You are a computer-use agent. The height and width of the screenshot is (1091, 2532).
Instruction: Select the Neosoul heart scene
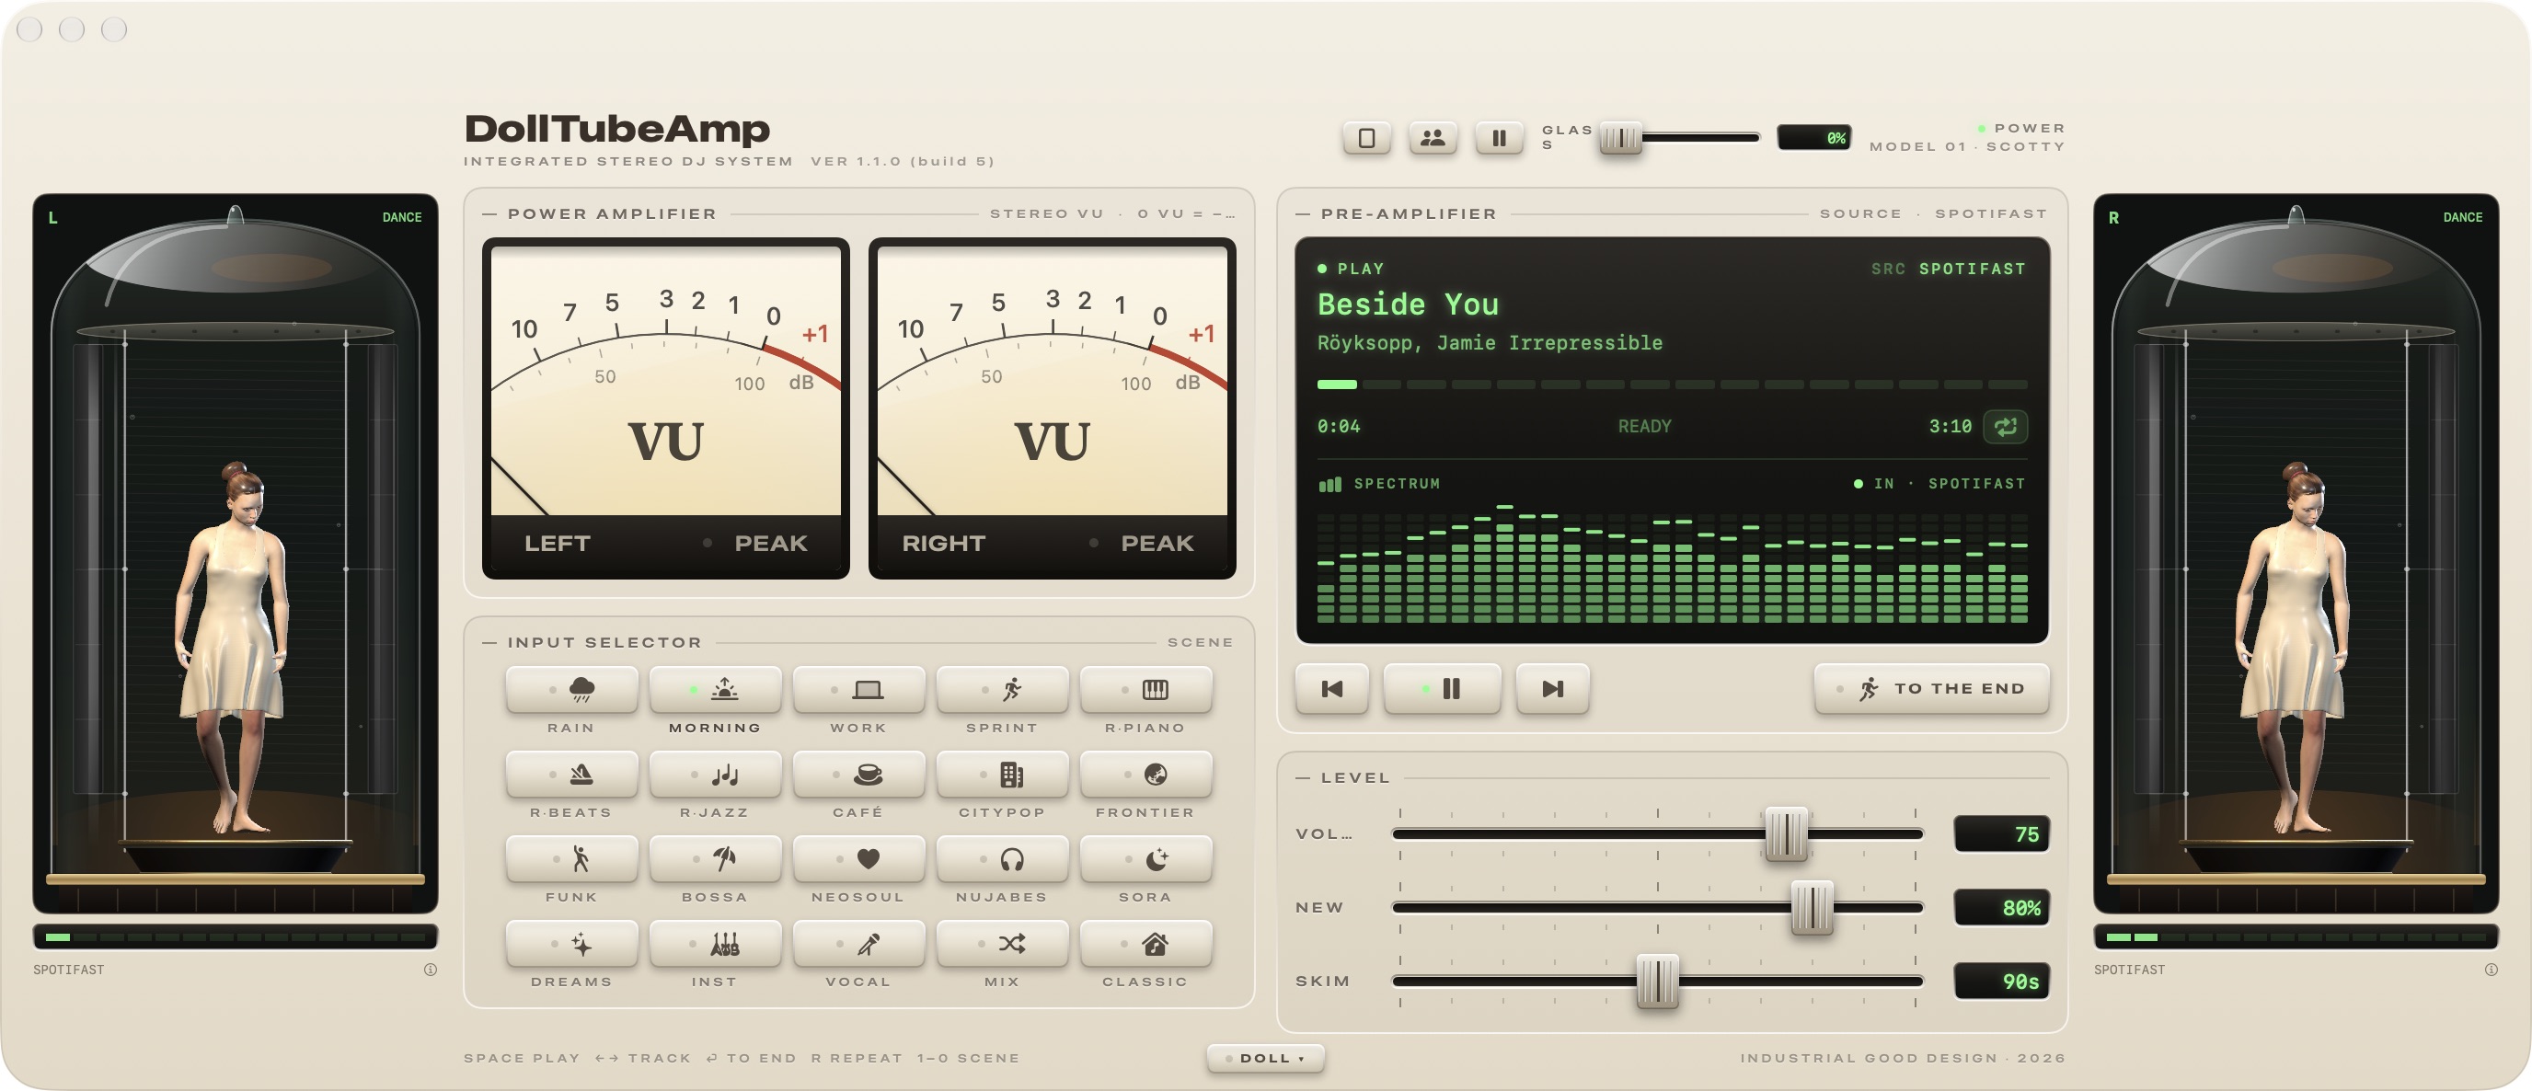tap(858, 859)
